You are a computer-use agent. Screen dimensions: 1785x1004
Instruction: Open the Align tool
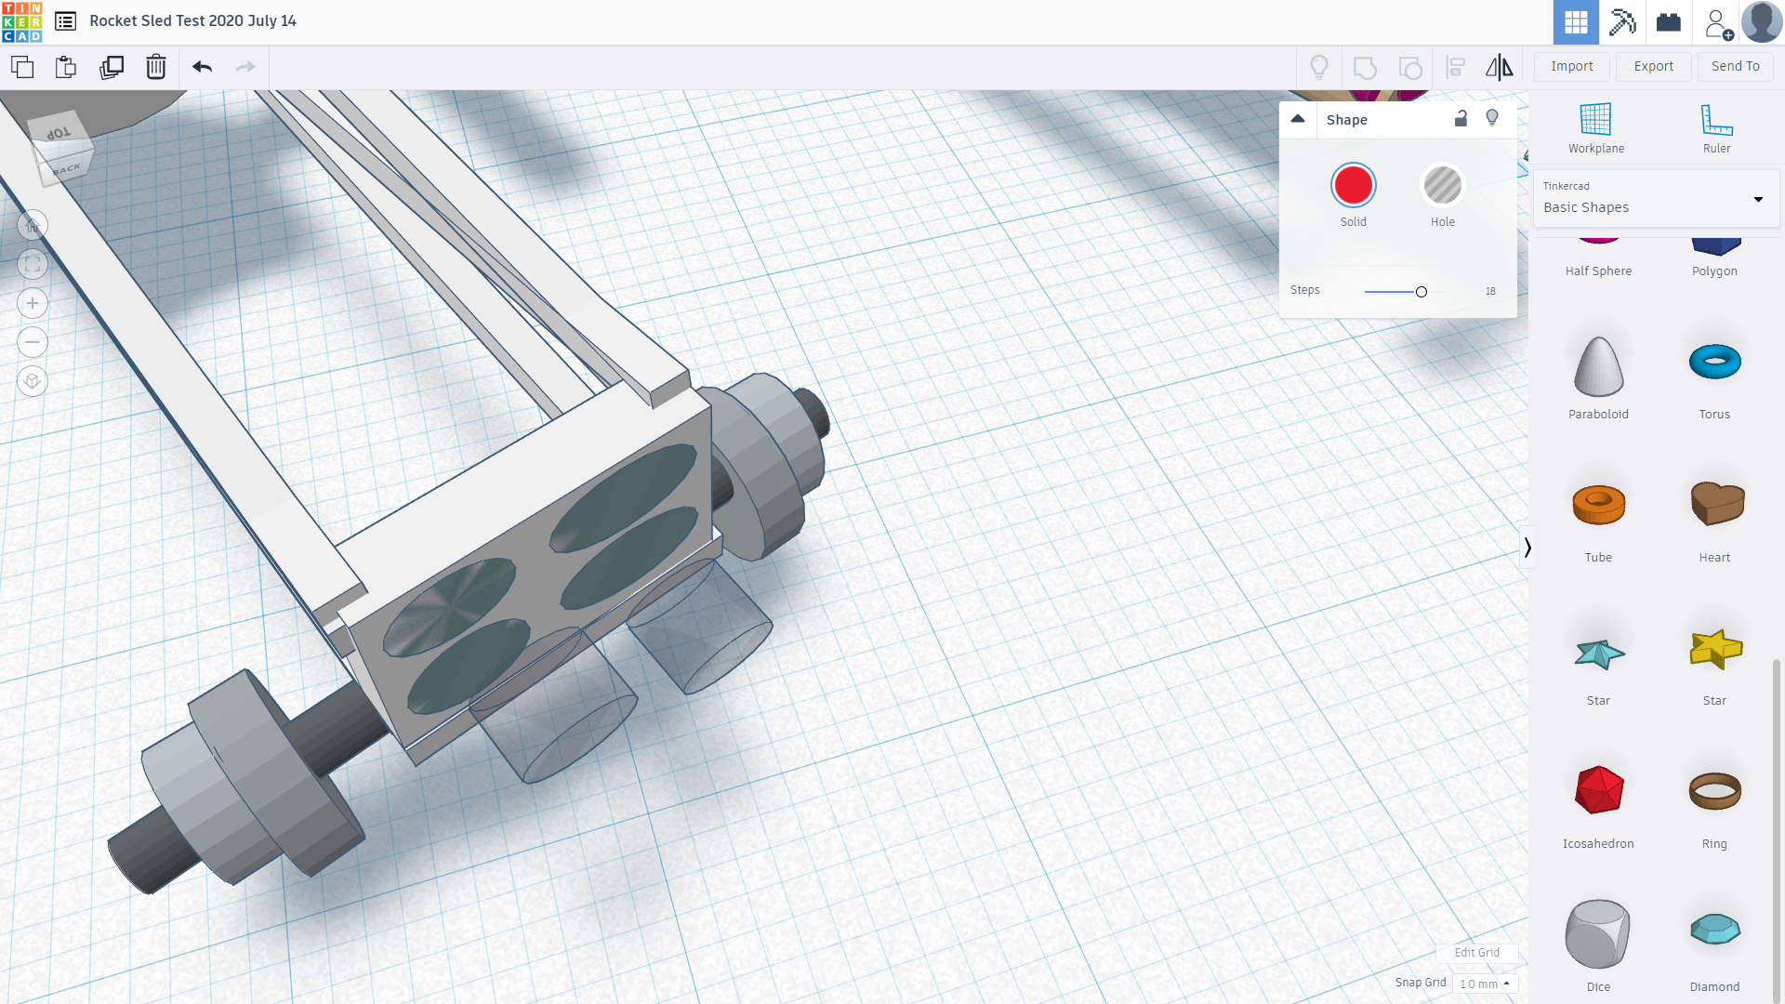(1456, 67)
